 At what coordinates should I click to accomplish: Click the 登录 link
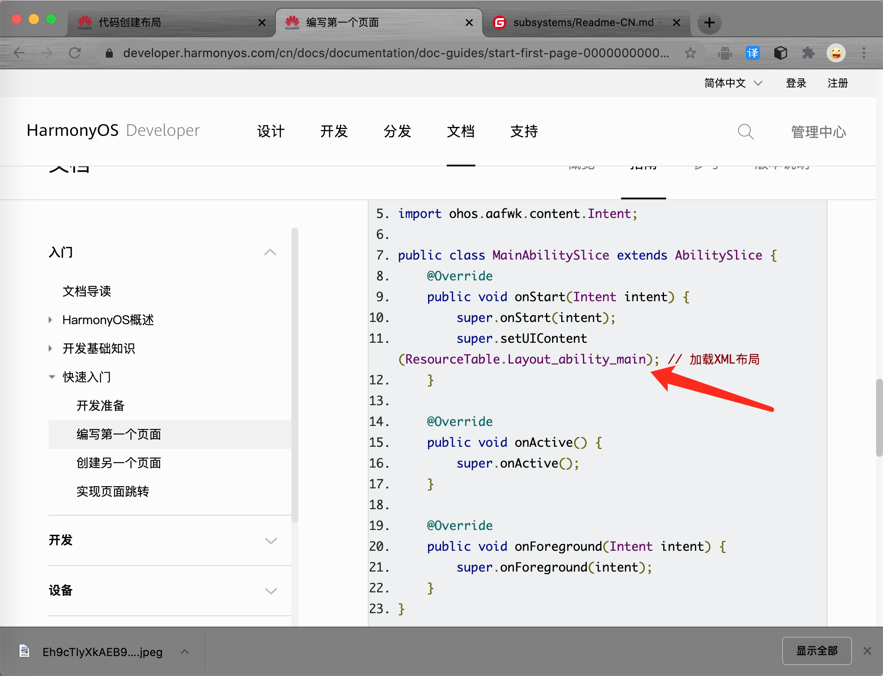[x=796, y=83]
